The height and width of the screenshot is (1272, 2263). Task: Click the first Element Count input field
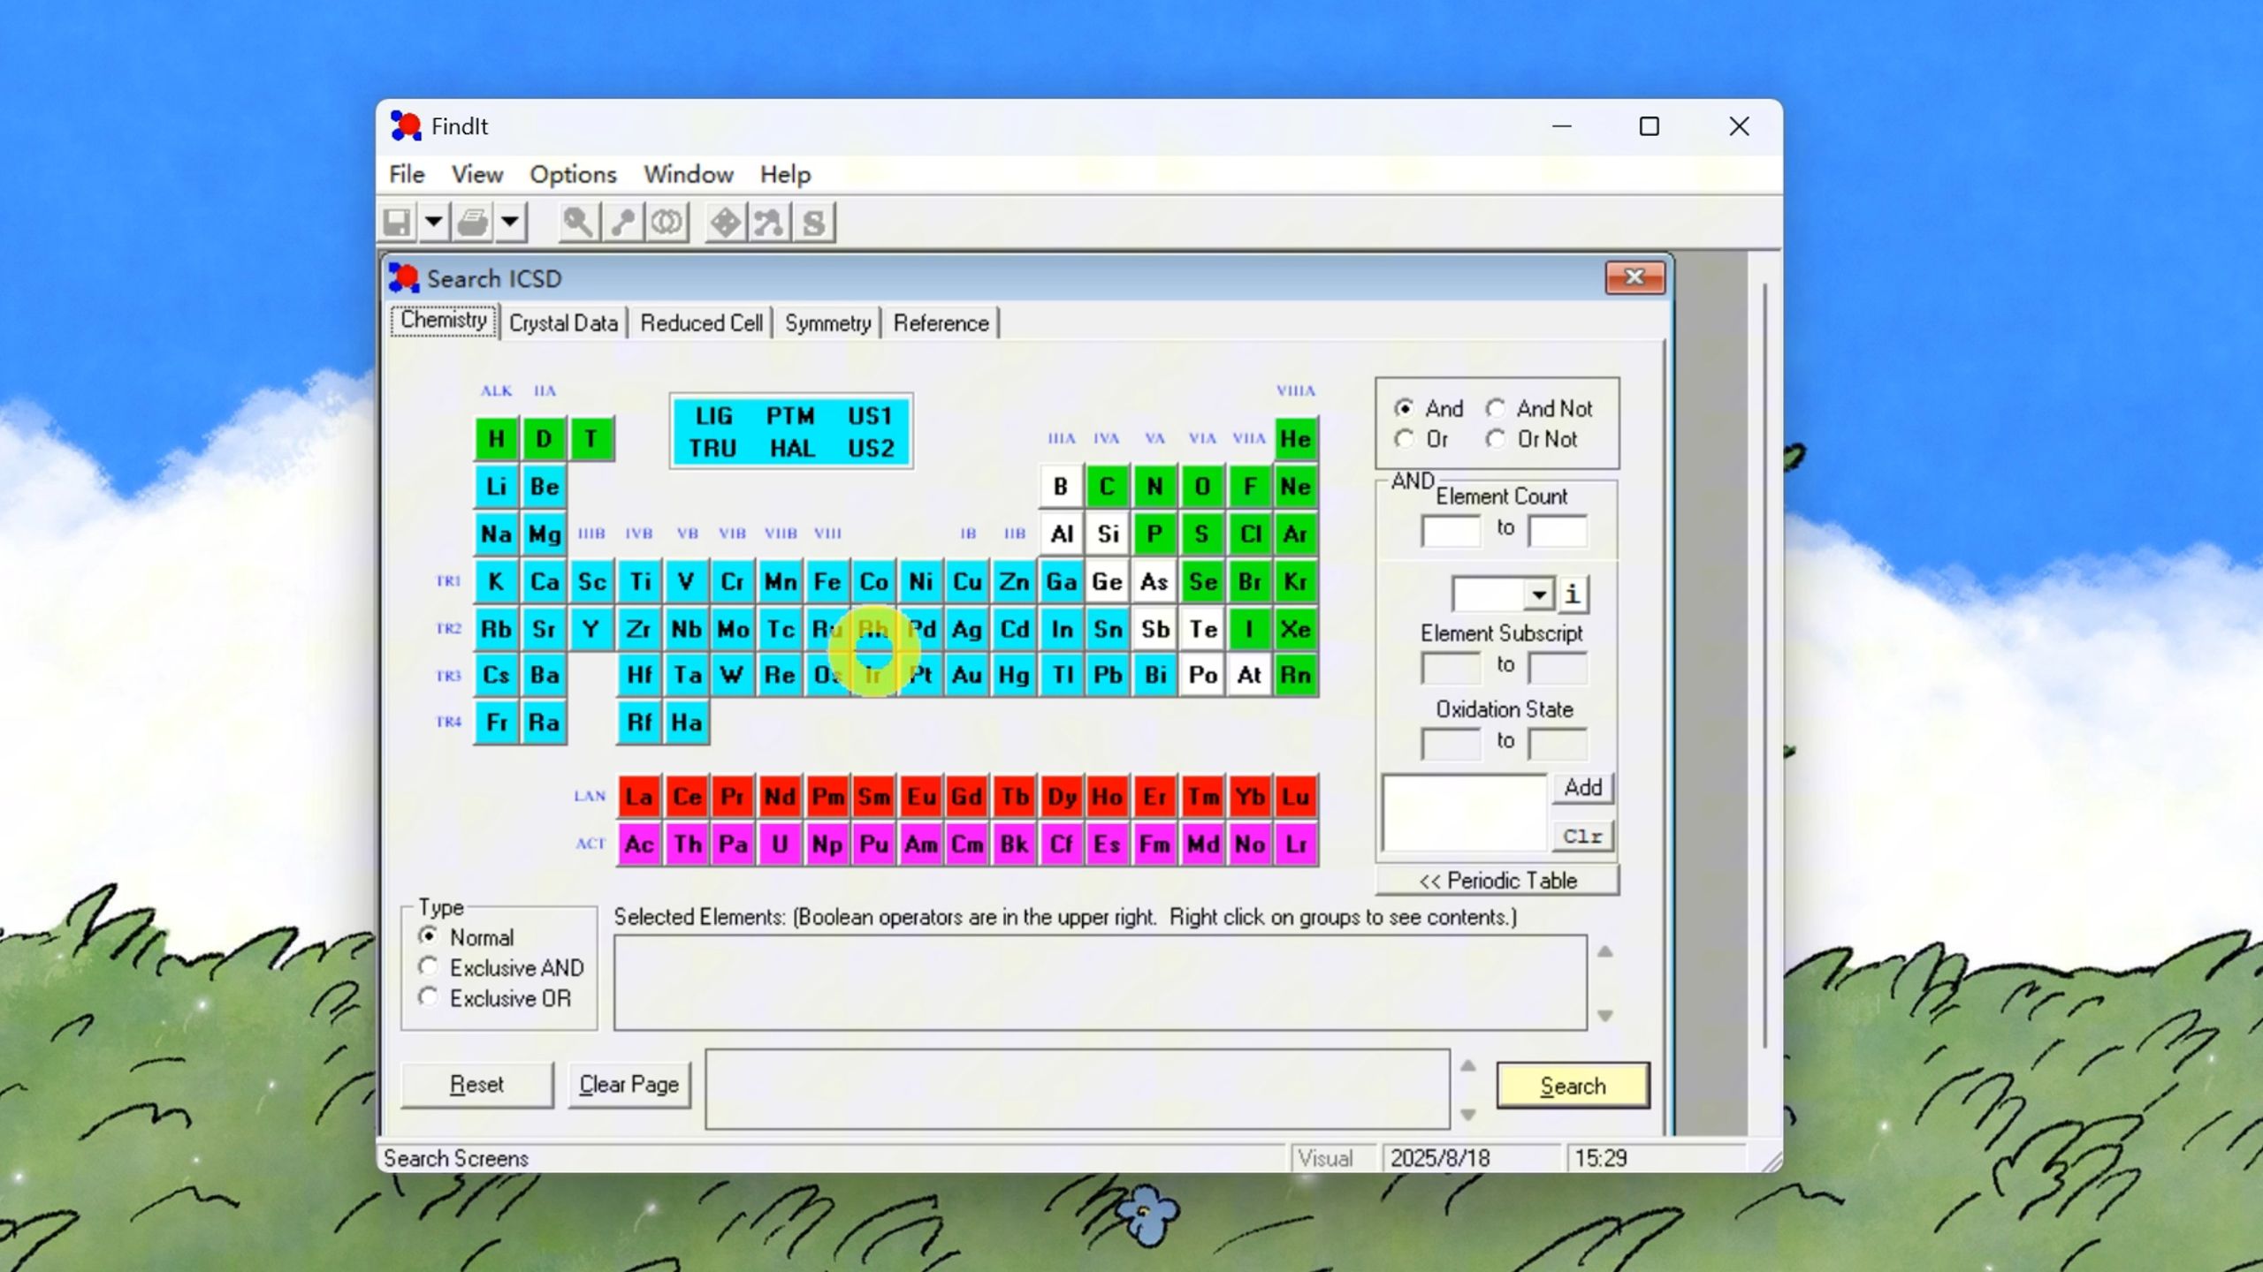(x=1451, y=532)
